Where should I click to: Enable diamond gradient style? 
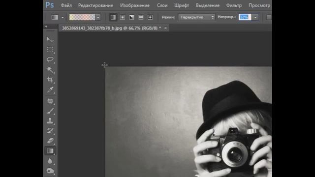coord(150,17)
